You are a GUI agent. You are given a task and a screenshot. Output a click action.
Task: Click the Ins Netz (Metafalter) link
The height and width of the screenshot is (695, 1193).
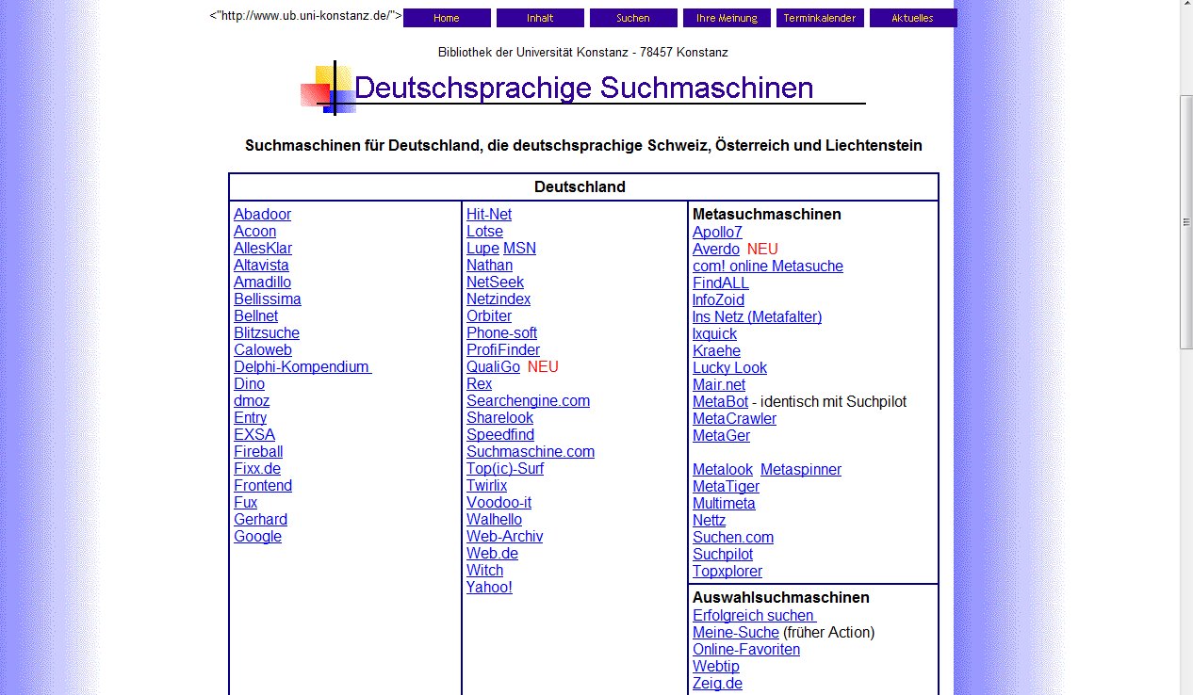[x=757, y=317]
